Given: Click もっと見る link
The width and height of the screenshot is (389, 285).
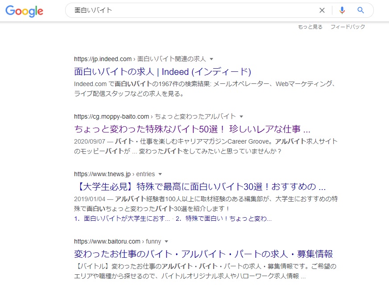Looking at the screenshot, I should point(310,27).
